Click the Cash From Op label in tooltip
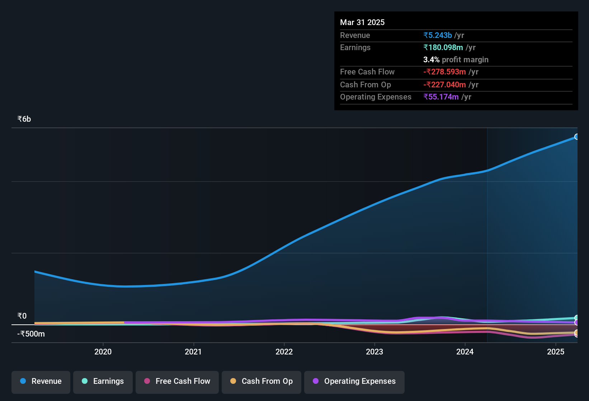The width and height of the screenshot is (589, 401). coord(366,85)
